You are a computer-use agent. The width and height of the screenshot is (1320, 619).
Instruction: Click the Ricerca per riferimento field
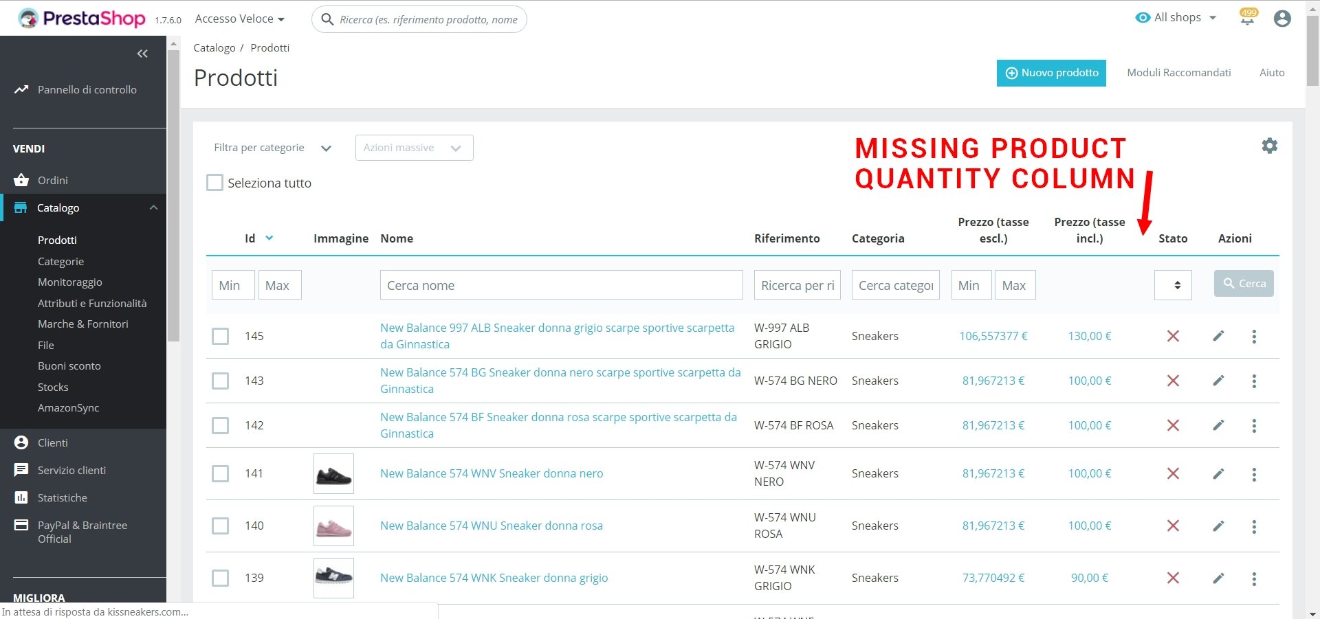797,285
